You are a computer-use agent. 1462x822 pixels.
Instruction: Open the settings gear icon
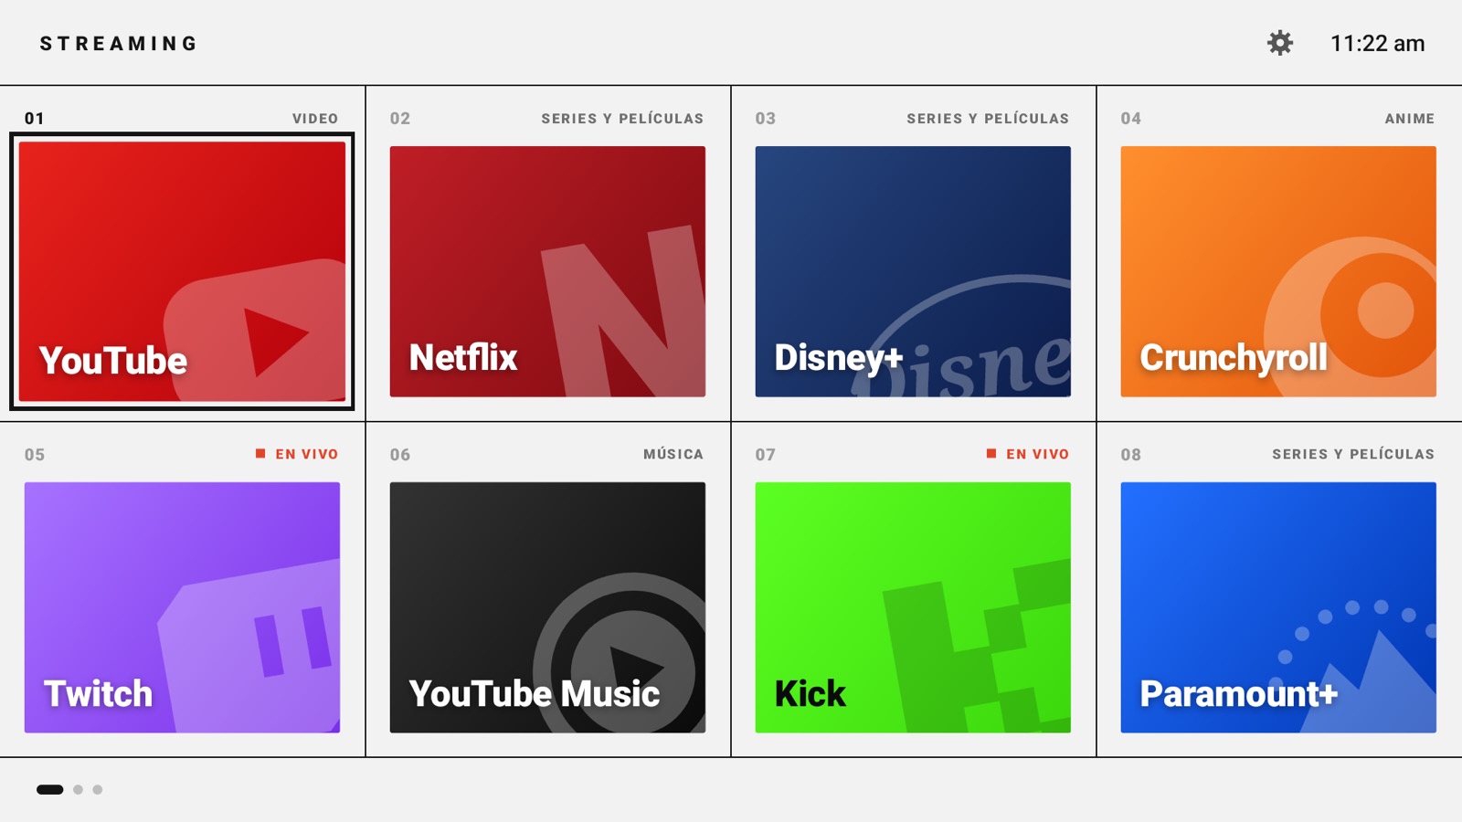1280,43
